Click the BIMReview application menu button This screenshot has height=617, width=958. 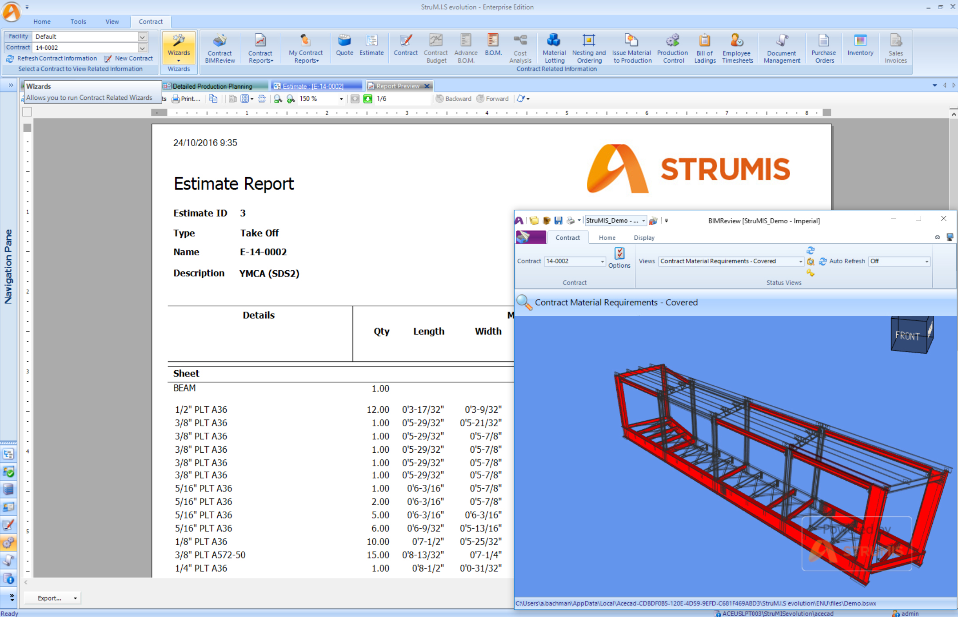[531, 237]
